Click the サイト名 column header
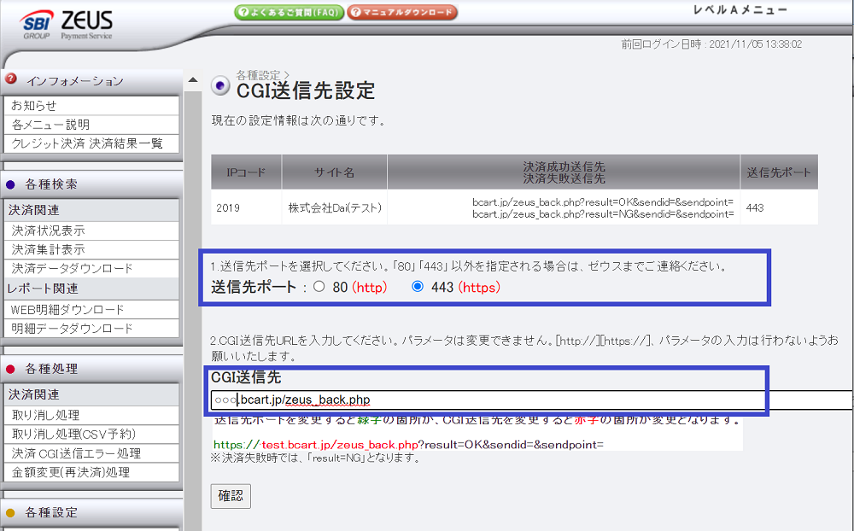 [x=335, y=172]
